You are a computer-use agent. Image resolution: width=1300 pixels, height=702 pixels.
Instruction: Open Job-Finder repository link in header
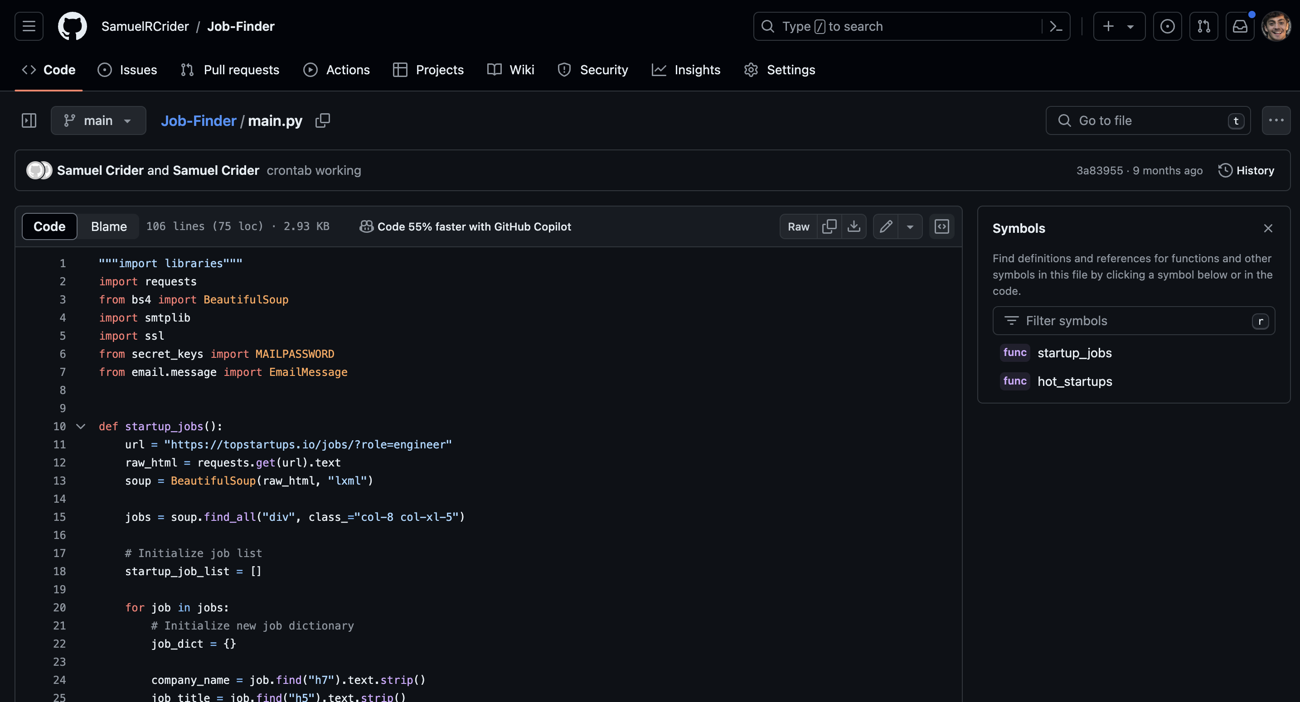[x=241, y=26]
